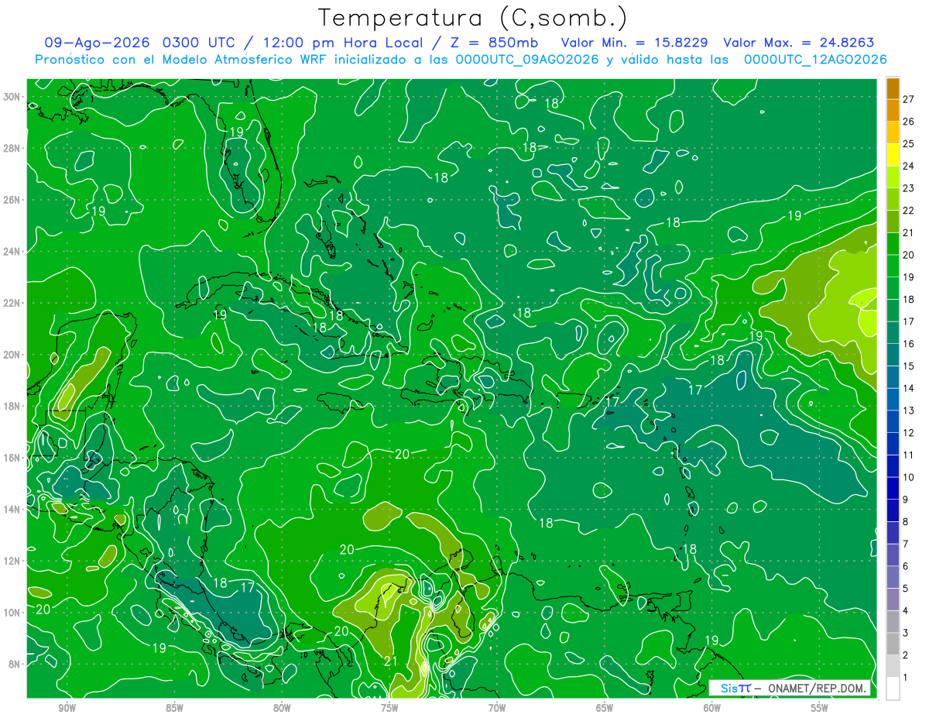
Task: Click color scale label 23
Action: pyautogui.click(x=908, y=187)
